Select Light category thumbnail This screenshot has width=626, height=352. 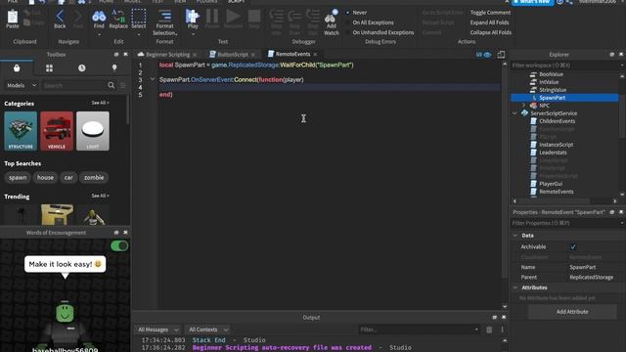pyautogui.click(x=93, y=131)
